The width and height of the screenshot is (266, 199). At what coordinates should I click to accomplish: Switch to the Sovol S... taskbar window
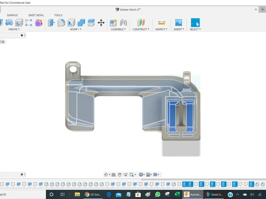pos(214,194)
